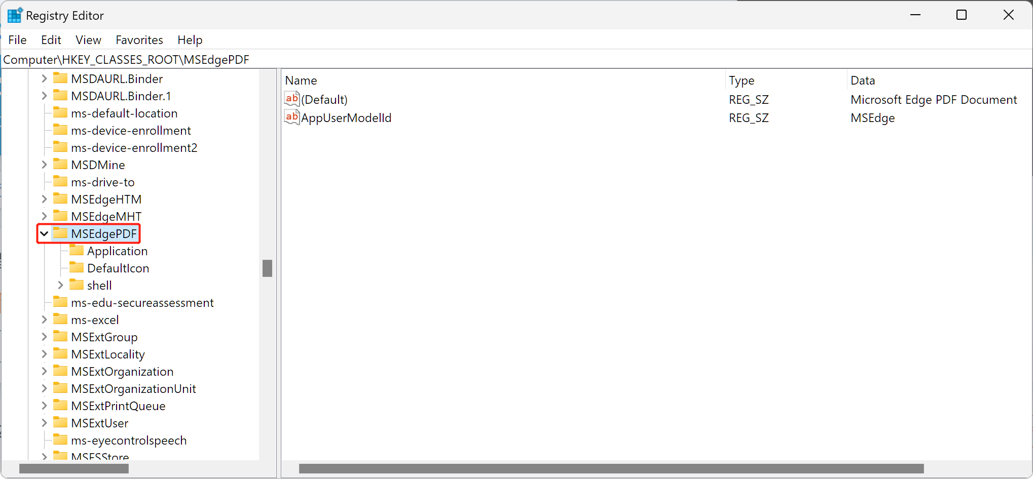Click the values pane horizontal scrollbar thumb
Viewport: 1033px width, 479px height.
pyautogui.click(x=611, y=469)
